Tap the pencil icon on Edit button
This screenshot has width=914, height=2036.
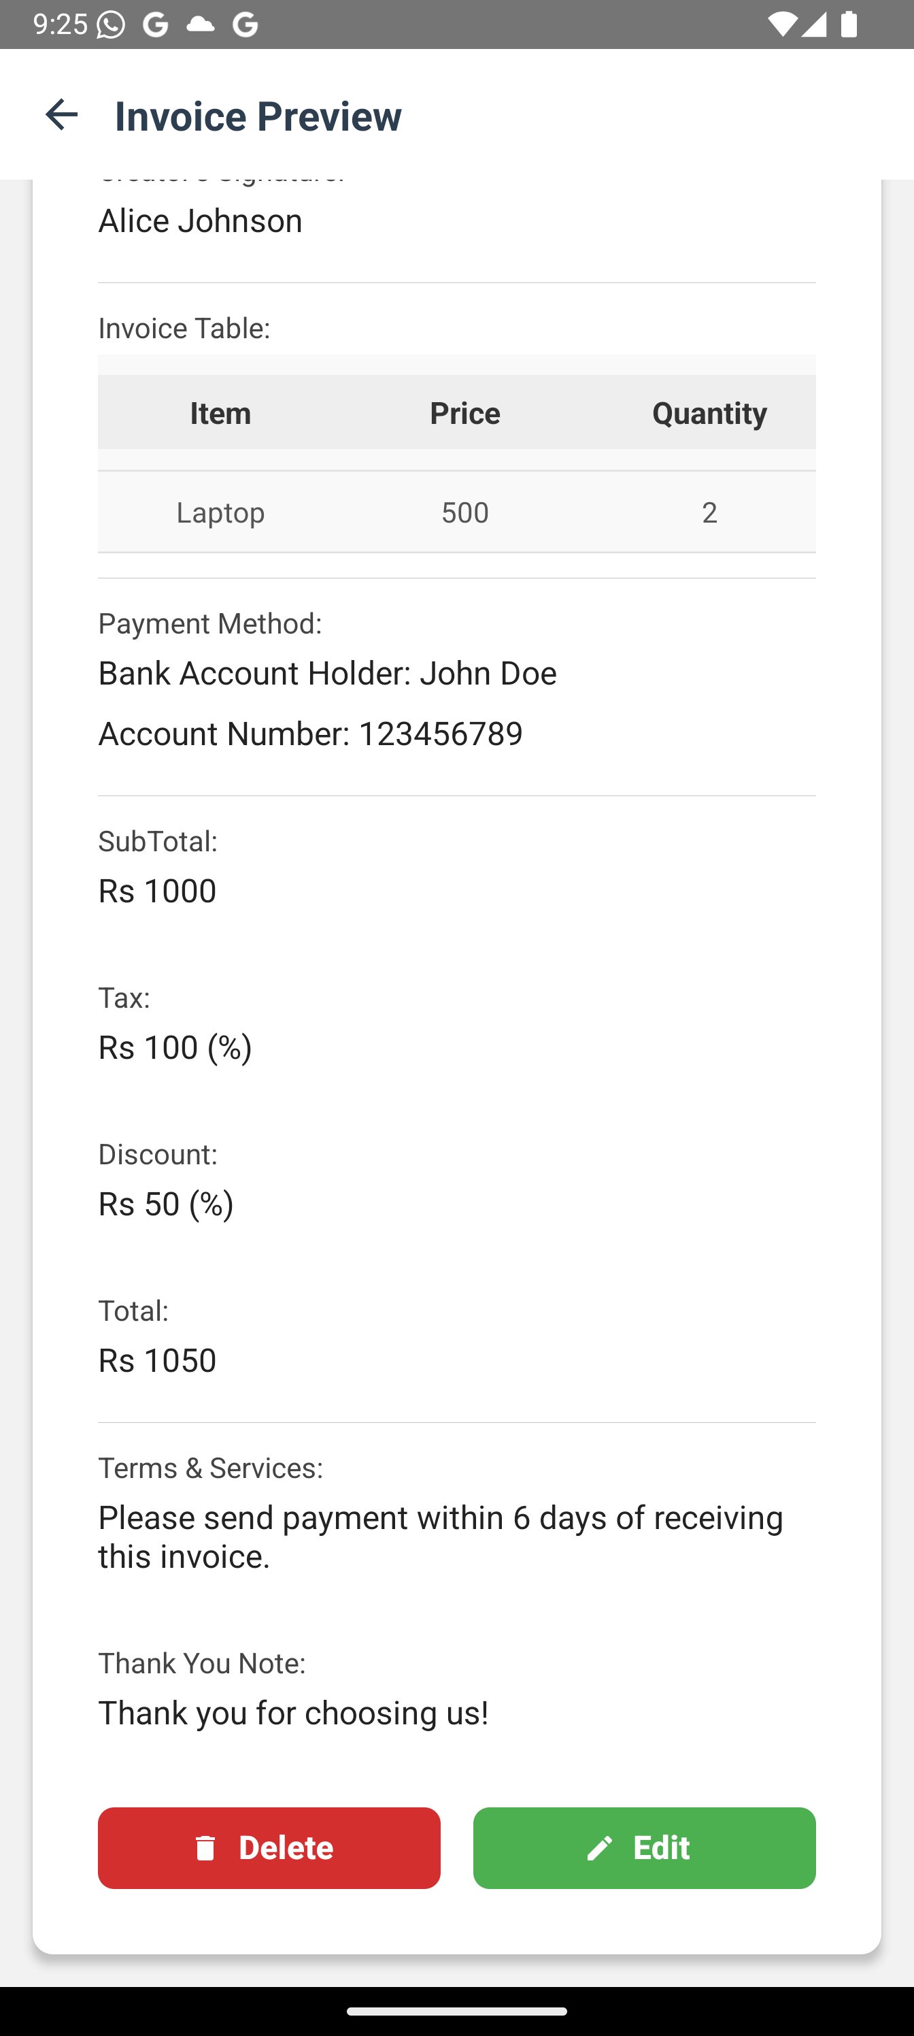tap(600, 1848)
